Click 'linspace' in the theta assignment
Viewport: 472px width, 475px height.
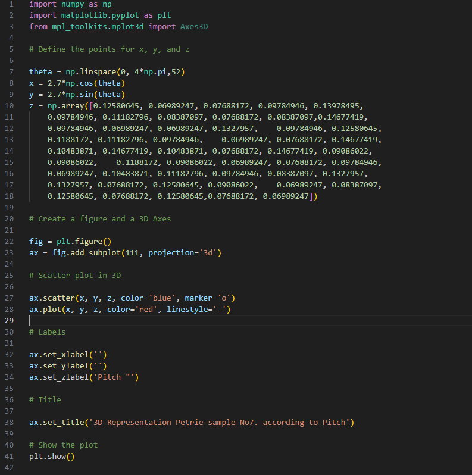(98, 72)
